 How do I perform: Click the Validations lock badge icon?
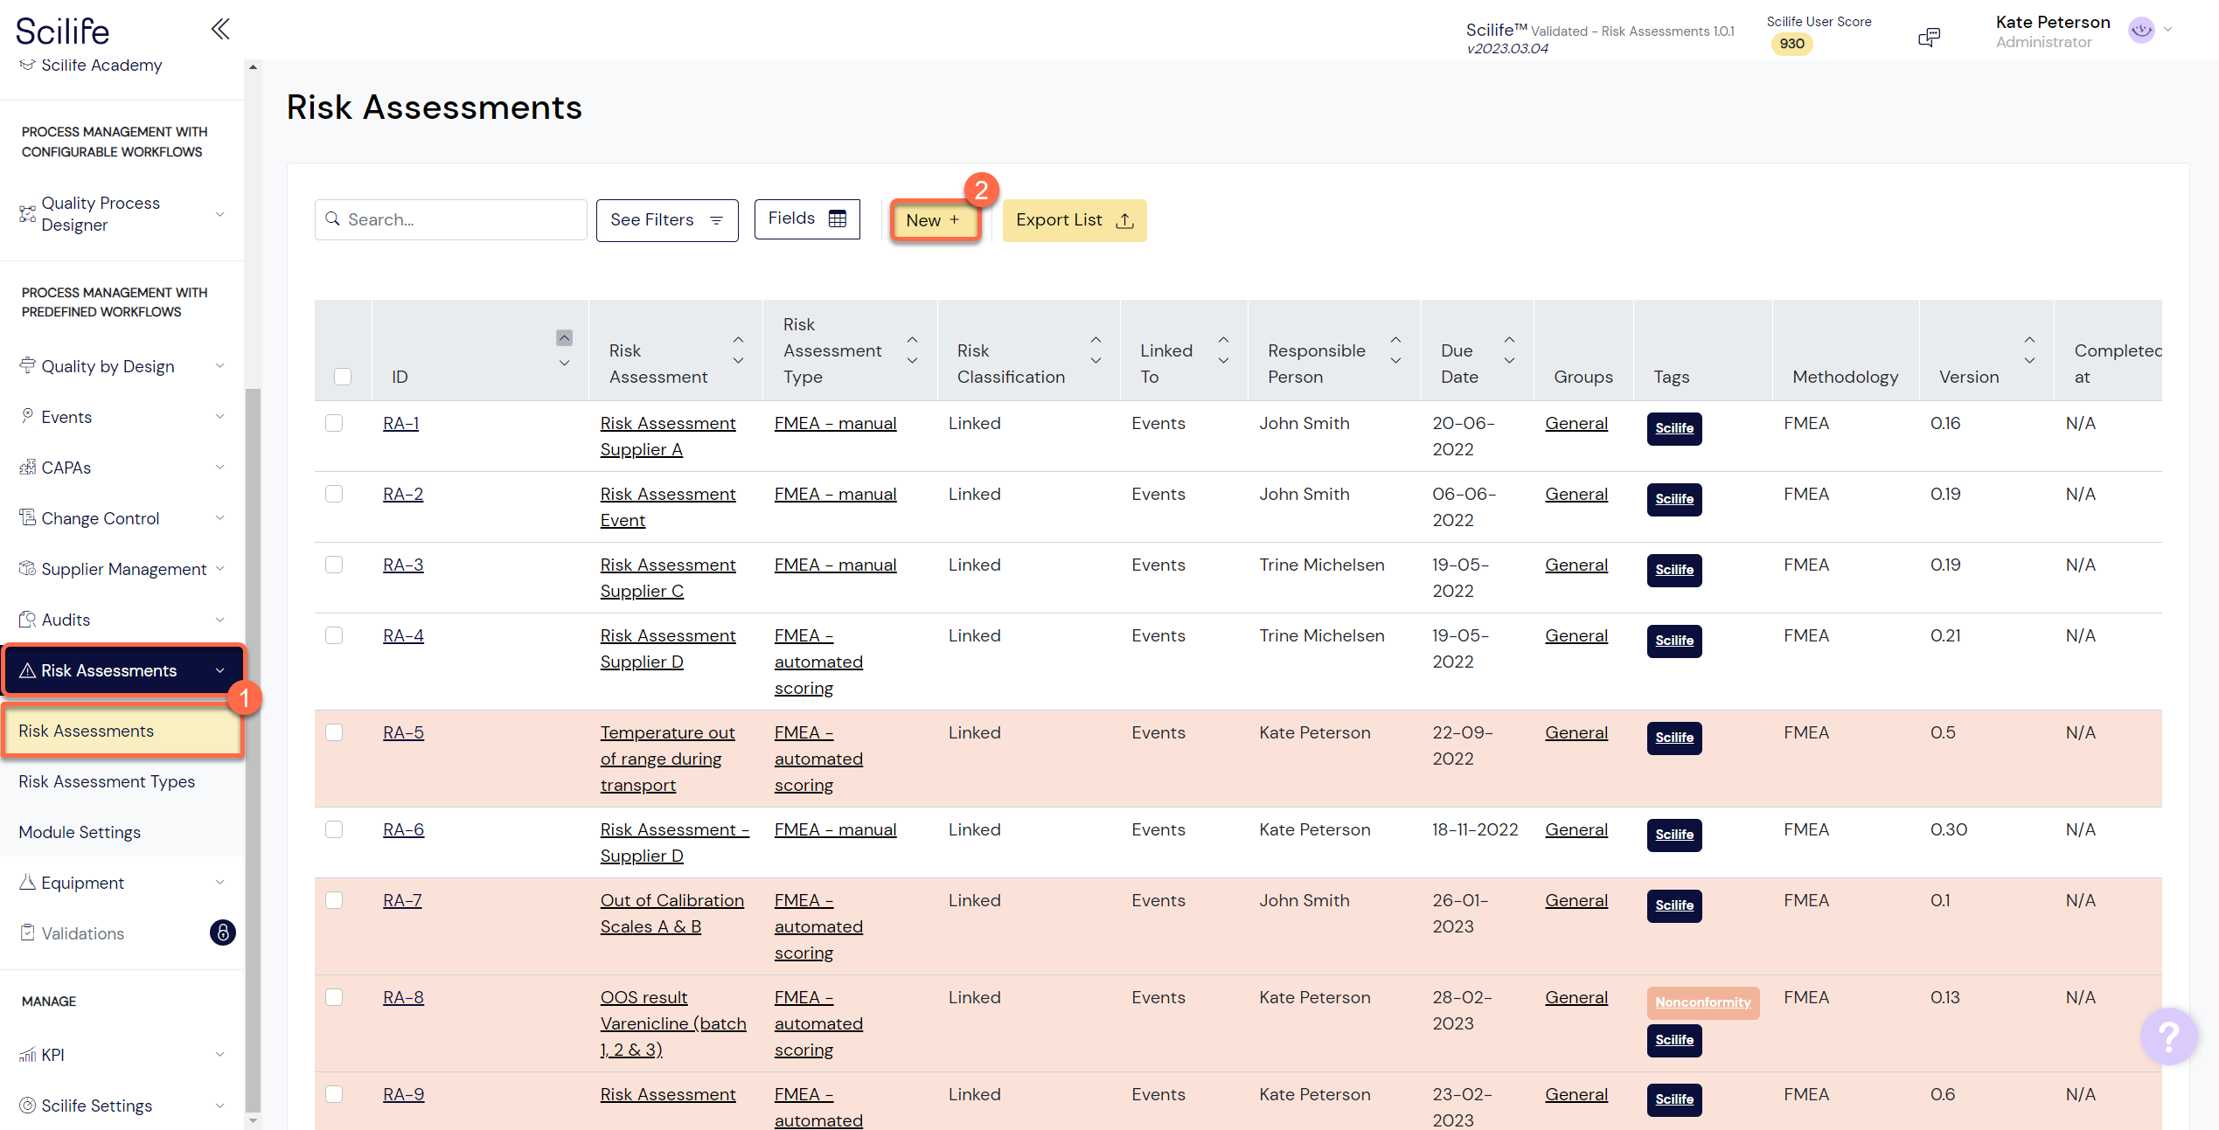[222, 932]
